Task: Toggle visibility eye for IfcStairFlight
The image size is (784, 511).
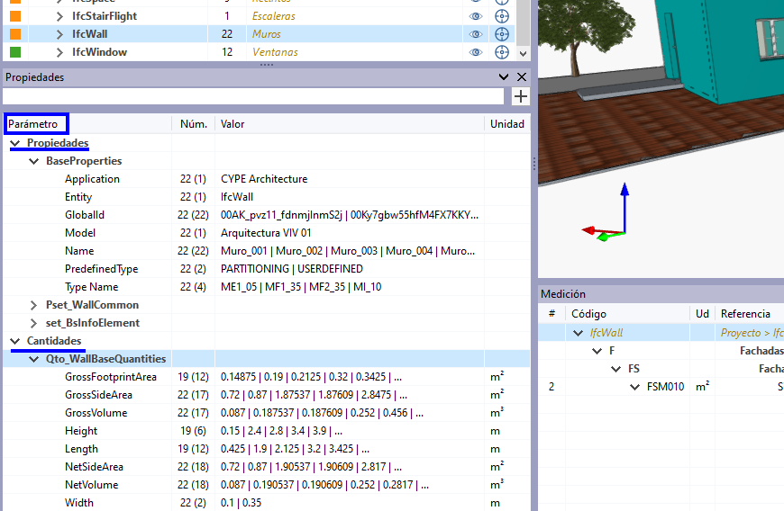Action: click(x=476, y=16)
